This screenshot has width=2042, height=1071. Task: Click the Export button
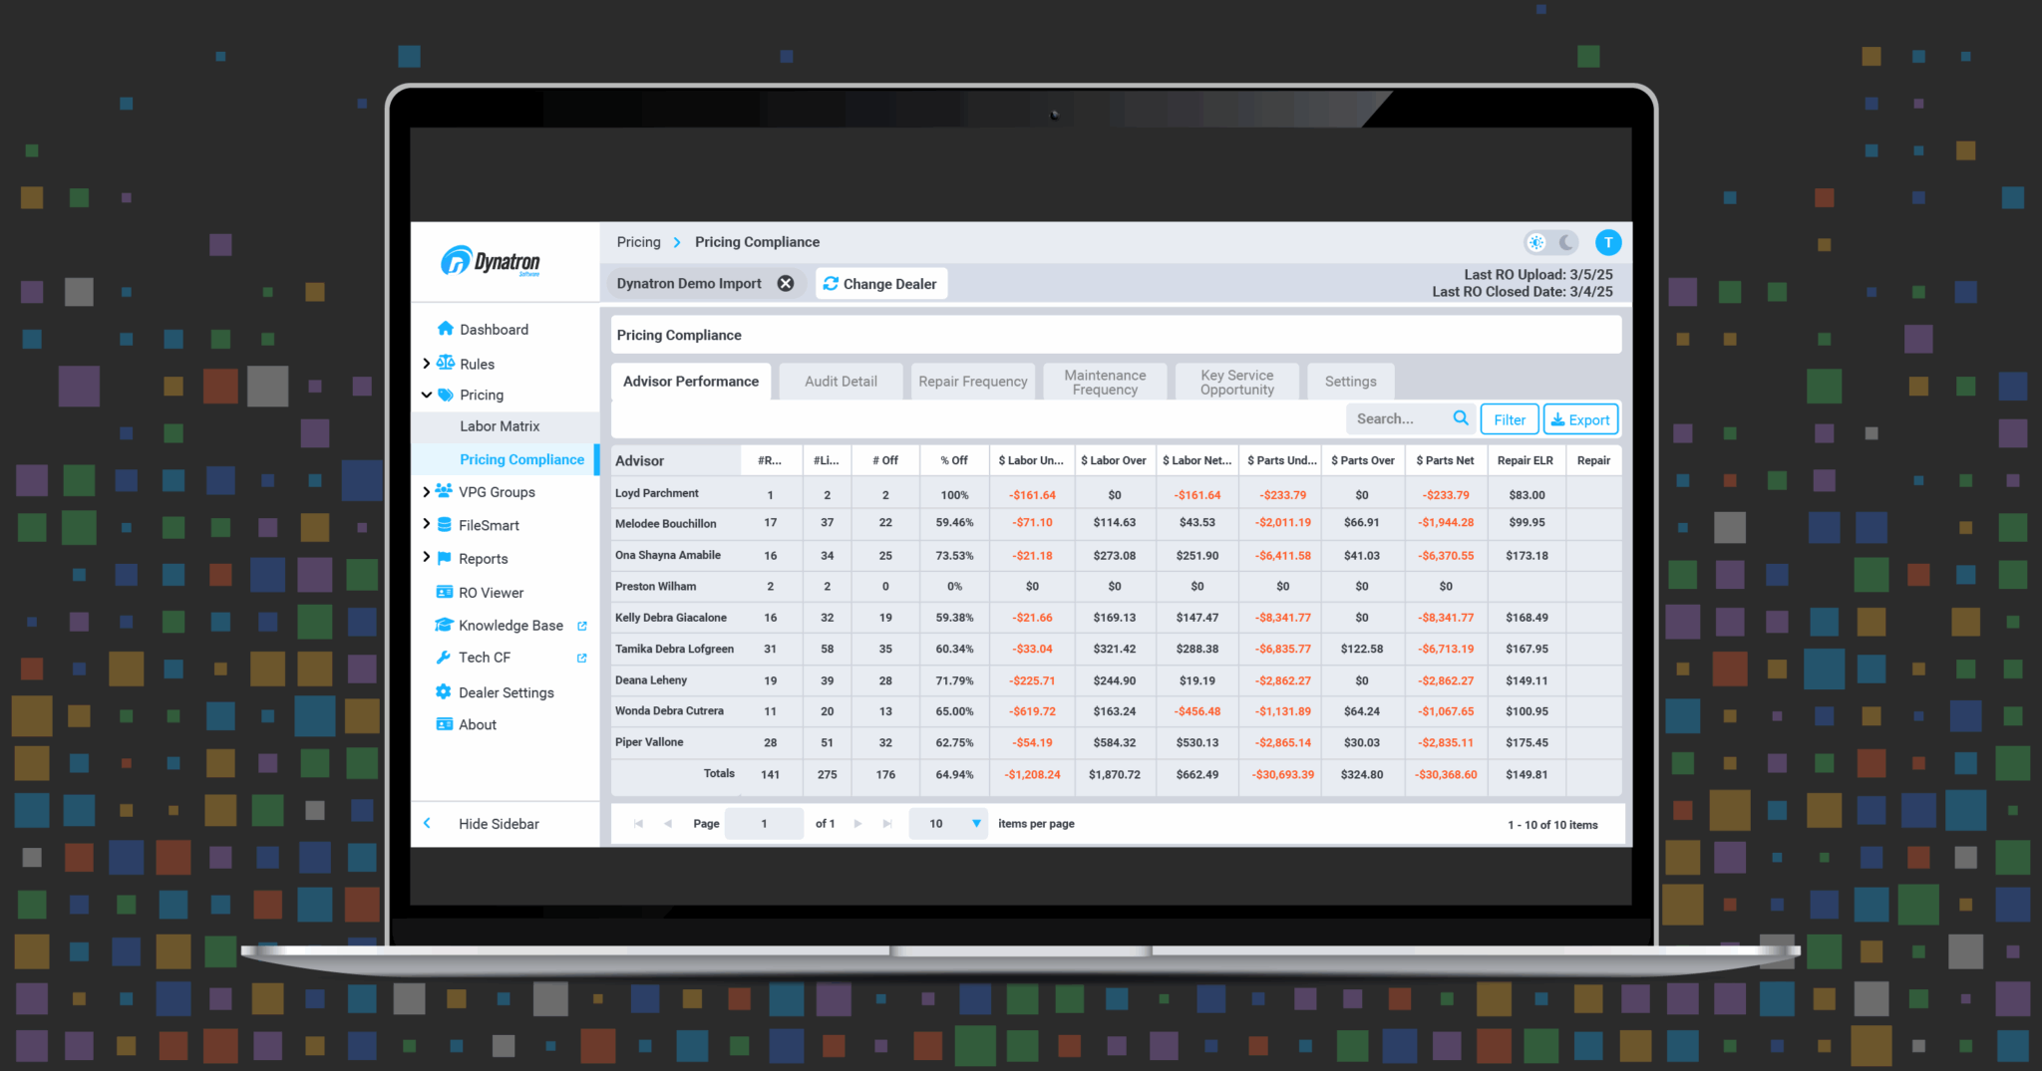[x=1580, y=418]
